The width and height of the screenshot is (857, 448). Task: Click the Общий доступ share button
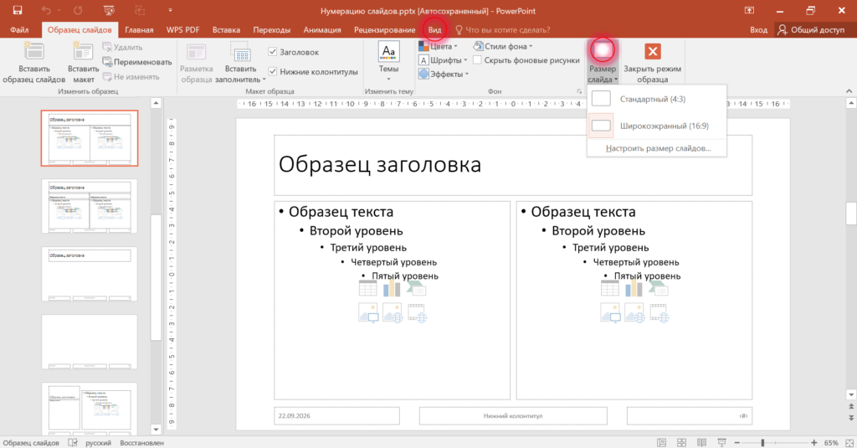pos(812,29)
